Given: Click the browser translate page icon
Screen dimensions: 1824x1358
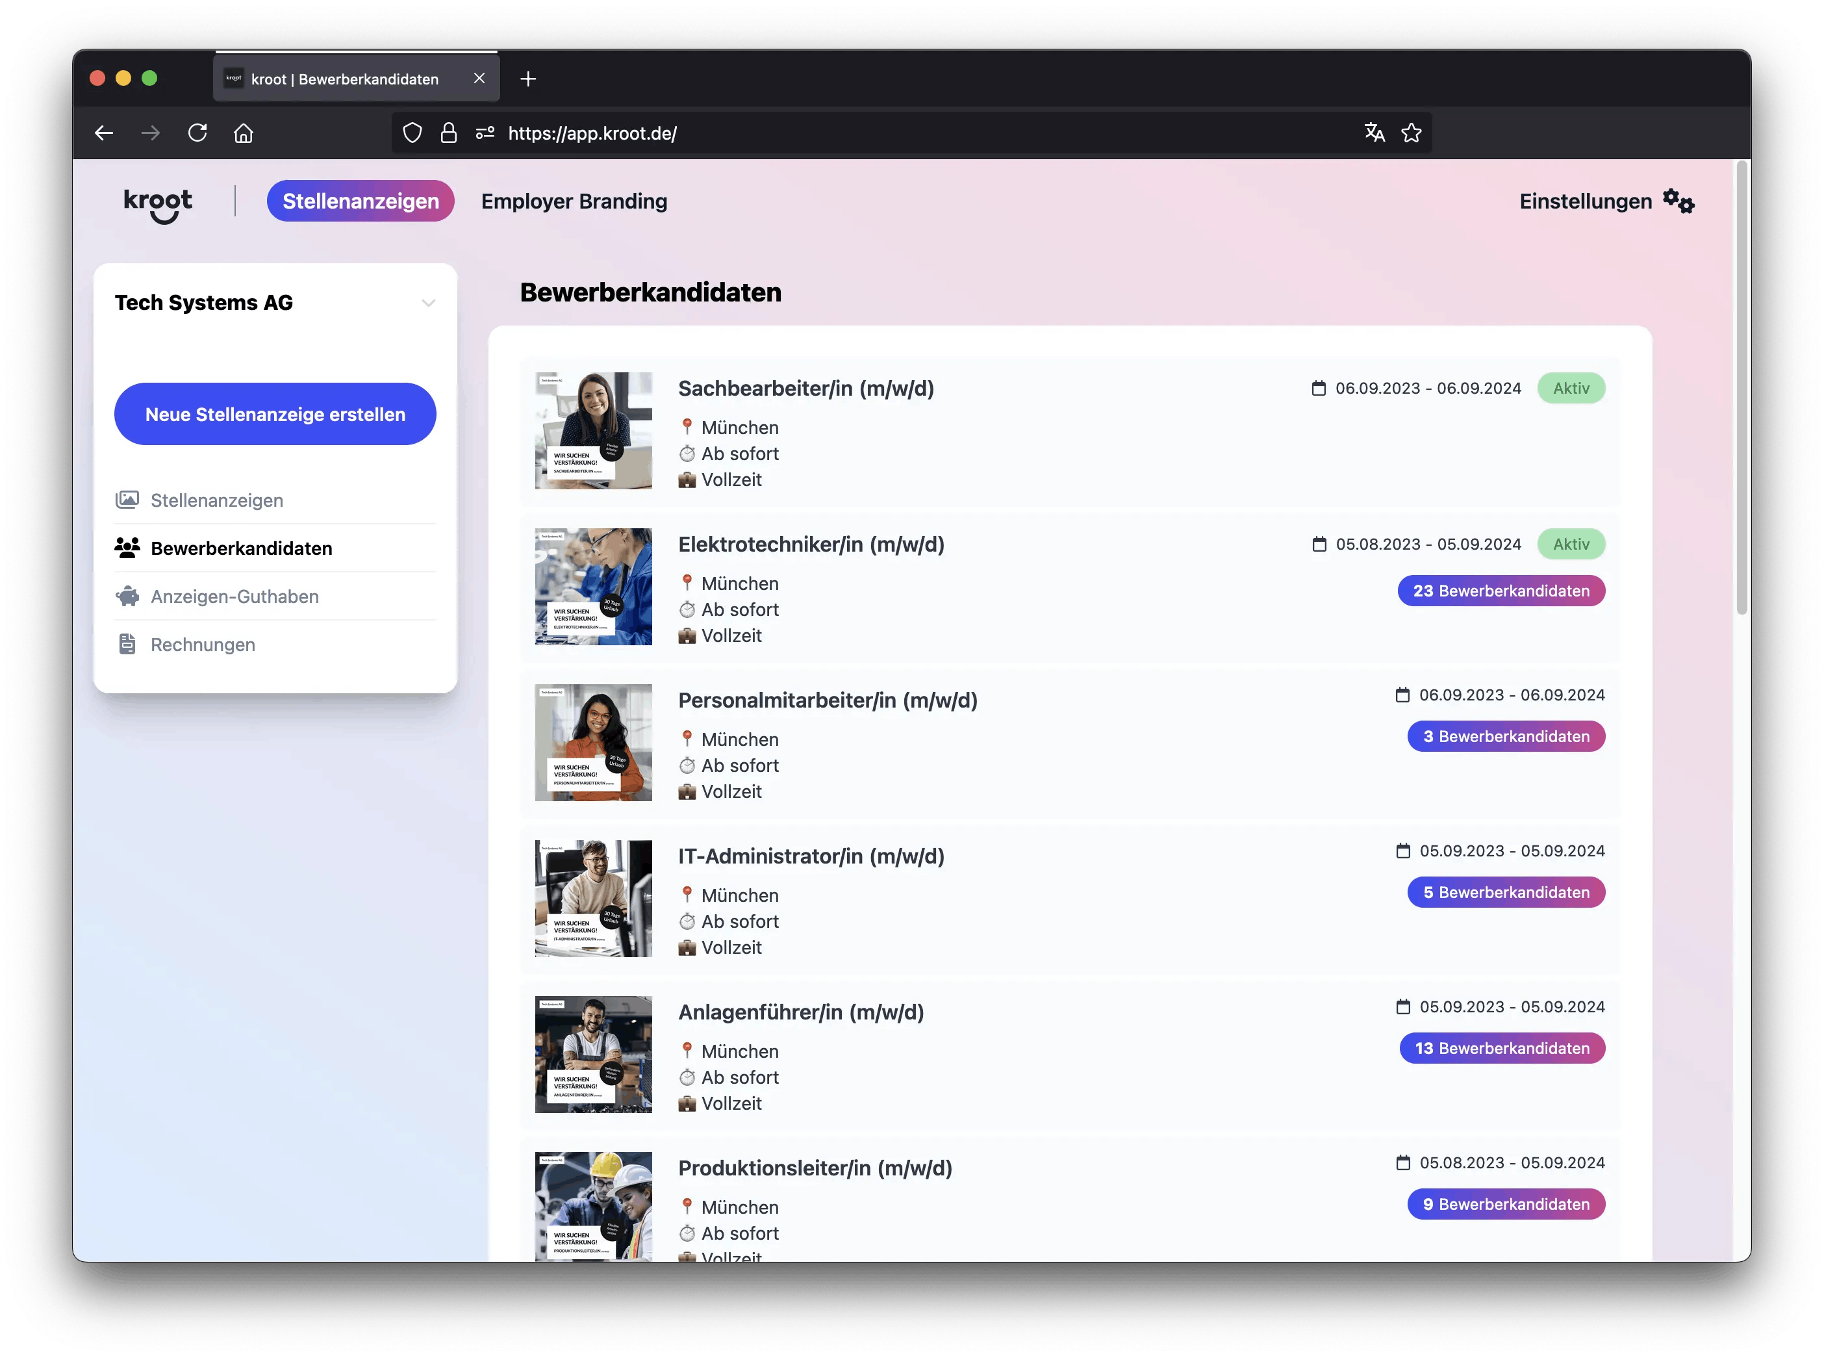Looking at the screenshot, I should pyautogui.click(x=1374, y=133).
